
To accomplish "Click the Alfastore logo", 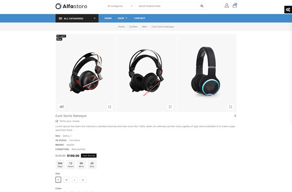I will coord(71,6).
